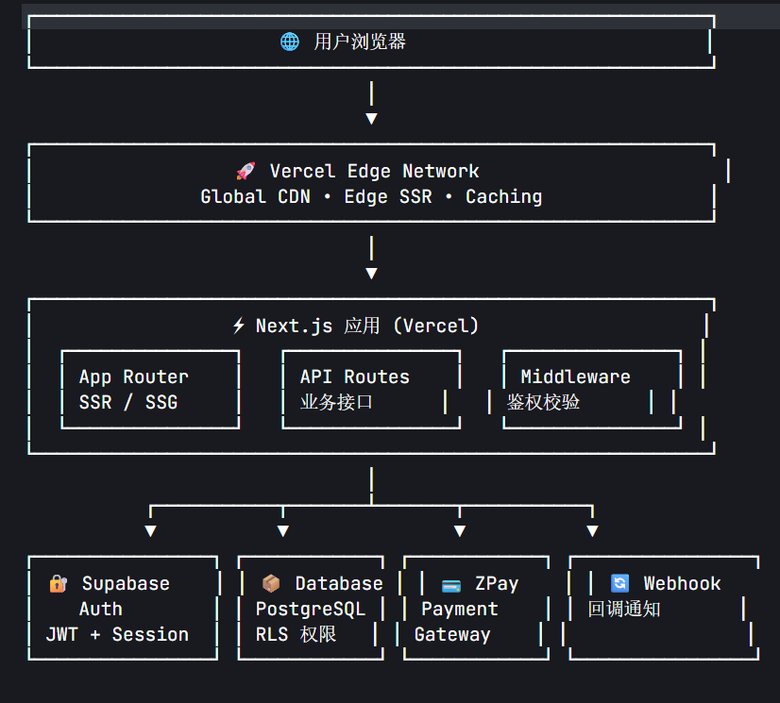Screen dimensions: 780x703
Task: Click the lightning bolt icon before Next.js
Action: pyautogui.click(x=239, y=326)
